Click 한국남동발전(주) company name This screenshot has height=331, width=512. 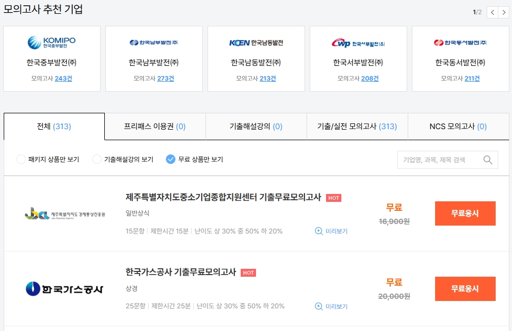coord(256,62)
